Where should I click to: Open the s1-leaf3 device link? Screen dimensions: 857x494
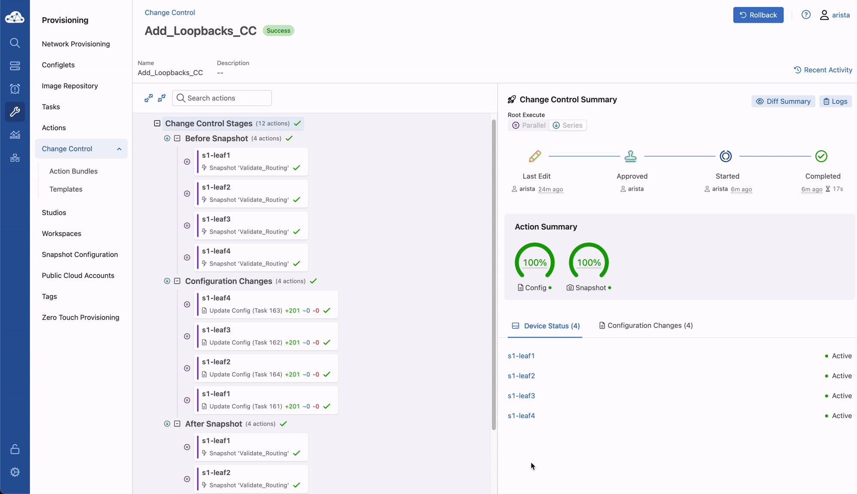pos(521,396)
